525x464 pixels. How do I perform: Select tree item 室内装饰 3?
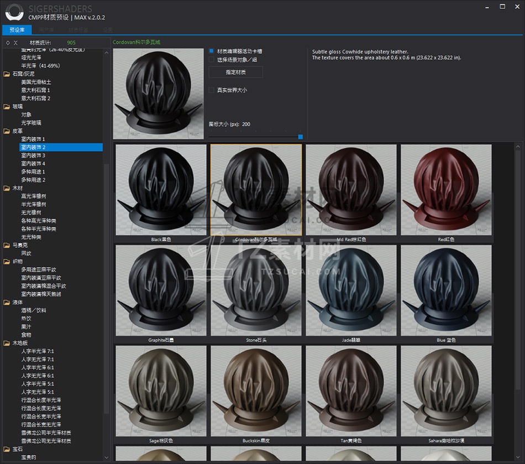pyautogui.click(x=33, y=155)
